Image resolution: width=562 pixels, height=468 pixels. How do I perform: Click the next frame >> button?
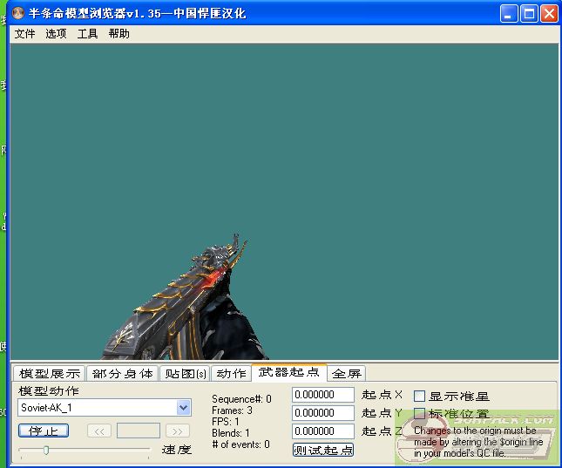[x=177, y=431]
